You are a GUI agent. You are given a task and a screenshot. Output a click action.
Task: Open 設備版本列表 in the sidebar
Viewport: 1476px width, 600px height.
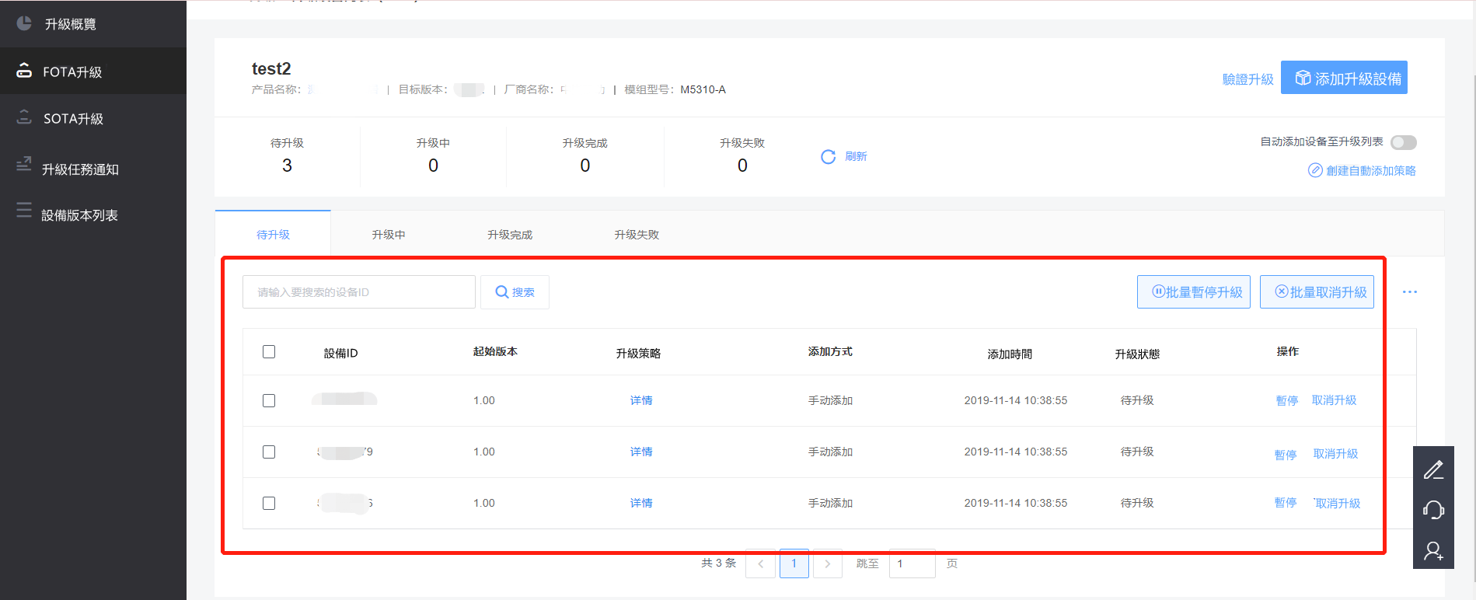pyautogui.click(x=79, y=215)
